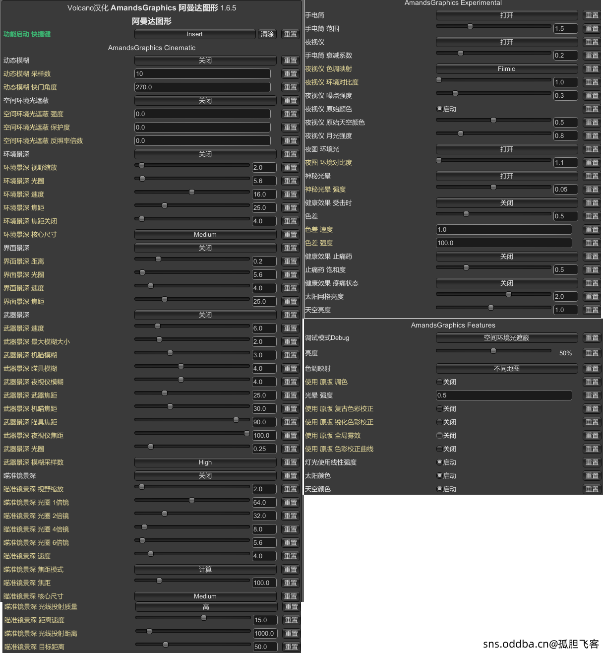Adjust the 亮度 slider at 50%
Image resolution: width=603 pixels, height=654 pixels.
[x=493, y=351]
